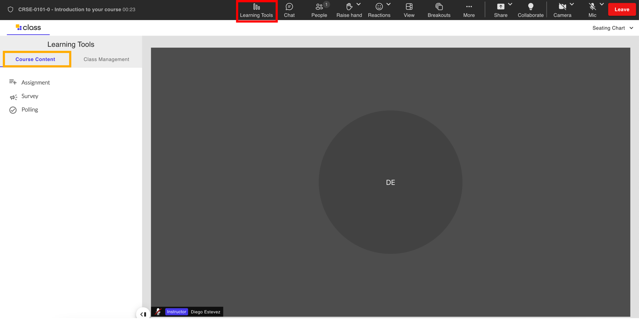The height and width of the screenshot is (319, 639).
Task: Click the Collaborate lightbulb icon
Action: (530, 7)
